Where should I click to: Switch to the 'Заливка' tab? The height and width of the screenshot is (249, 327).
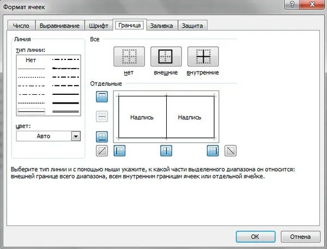coord(162,26)
